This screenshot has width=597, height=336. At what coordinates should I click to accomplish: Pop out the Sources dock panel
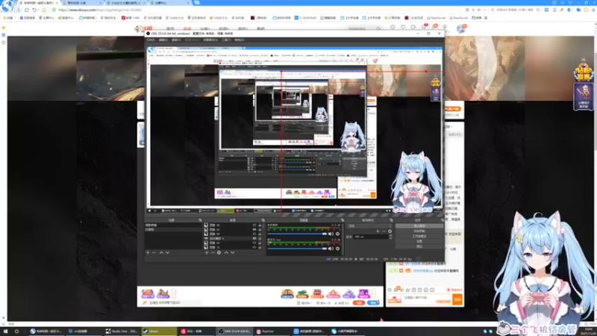click(263, 220)
